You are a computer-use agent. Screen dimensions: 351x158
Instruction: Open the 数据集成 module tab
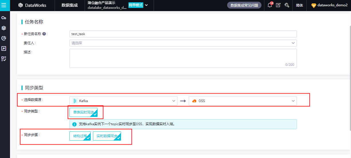(70, 5)
